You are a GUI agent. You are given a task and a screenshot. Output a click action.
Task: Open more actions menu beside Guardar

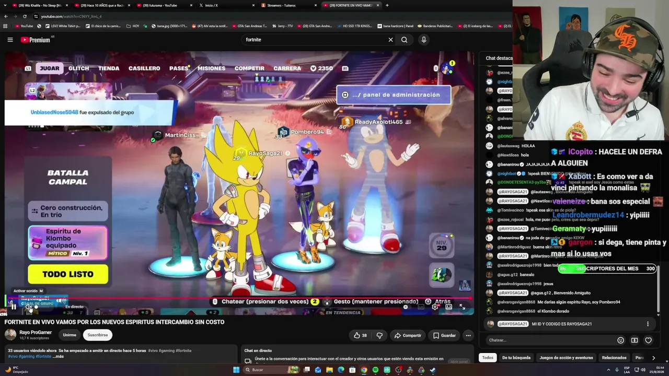pyautogui.click(x=468, y=335)
